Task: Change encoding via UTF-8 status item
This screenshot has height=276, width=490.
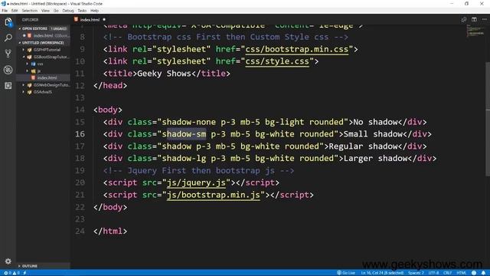Action: point(433,273)
